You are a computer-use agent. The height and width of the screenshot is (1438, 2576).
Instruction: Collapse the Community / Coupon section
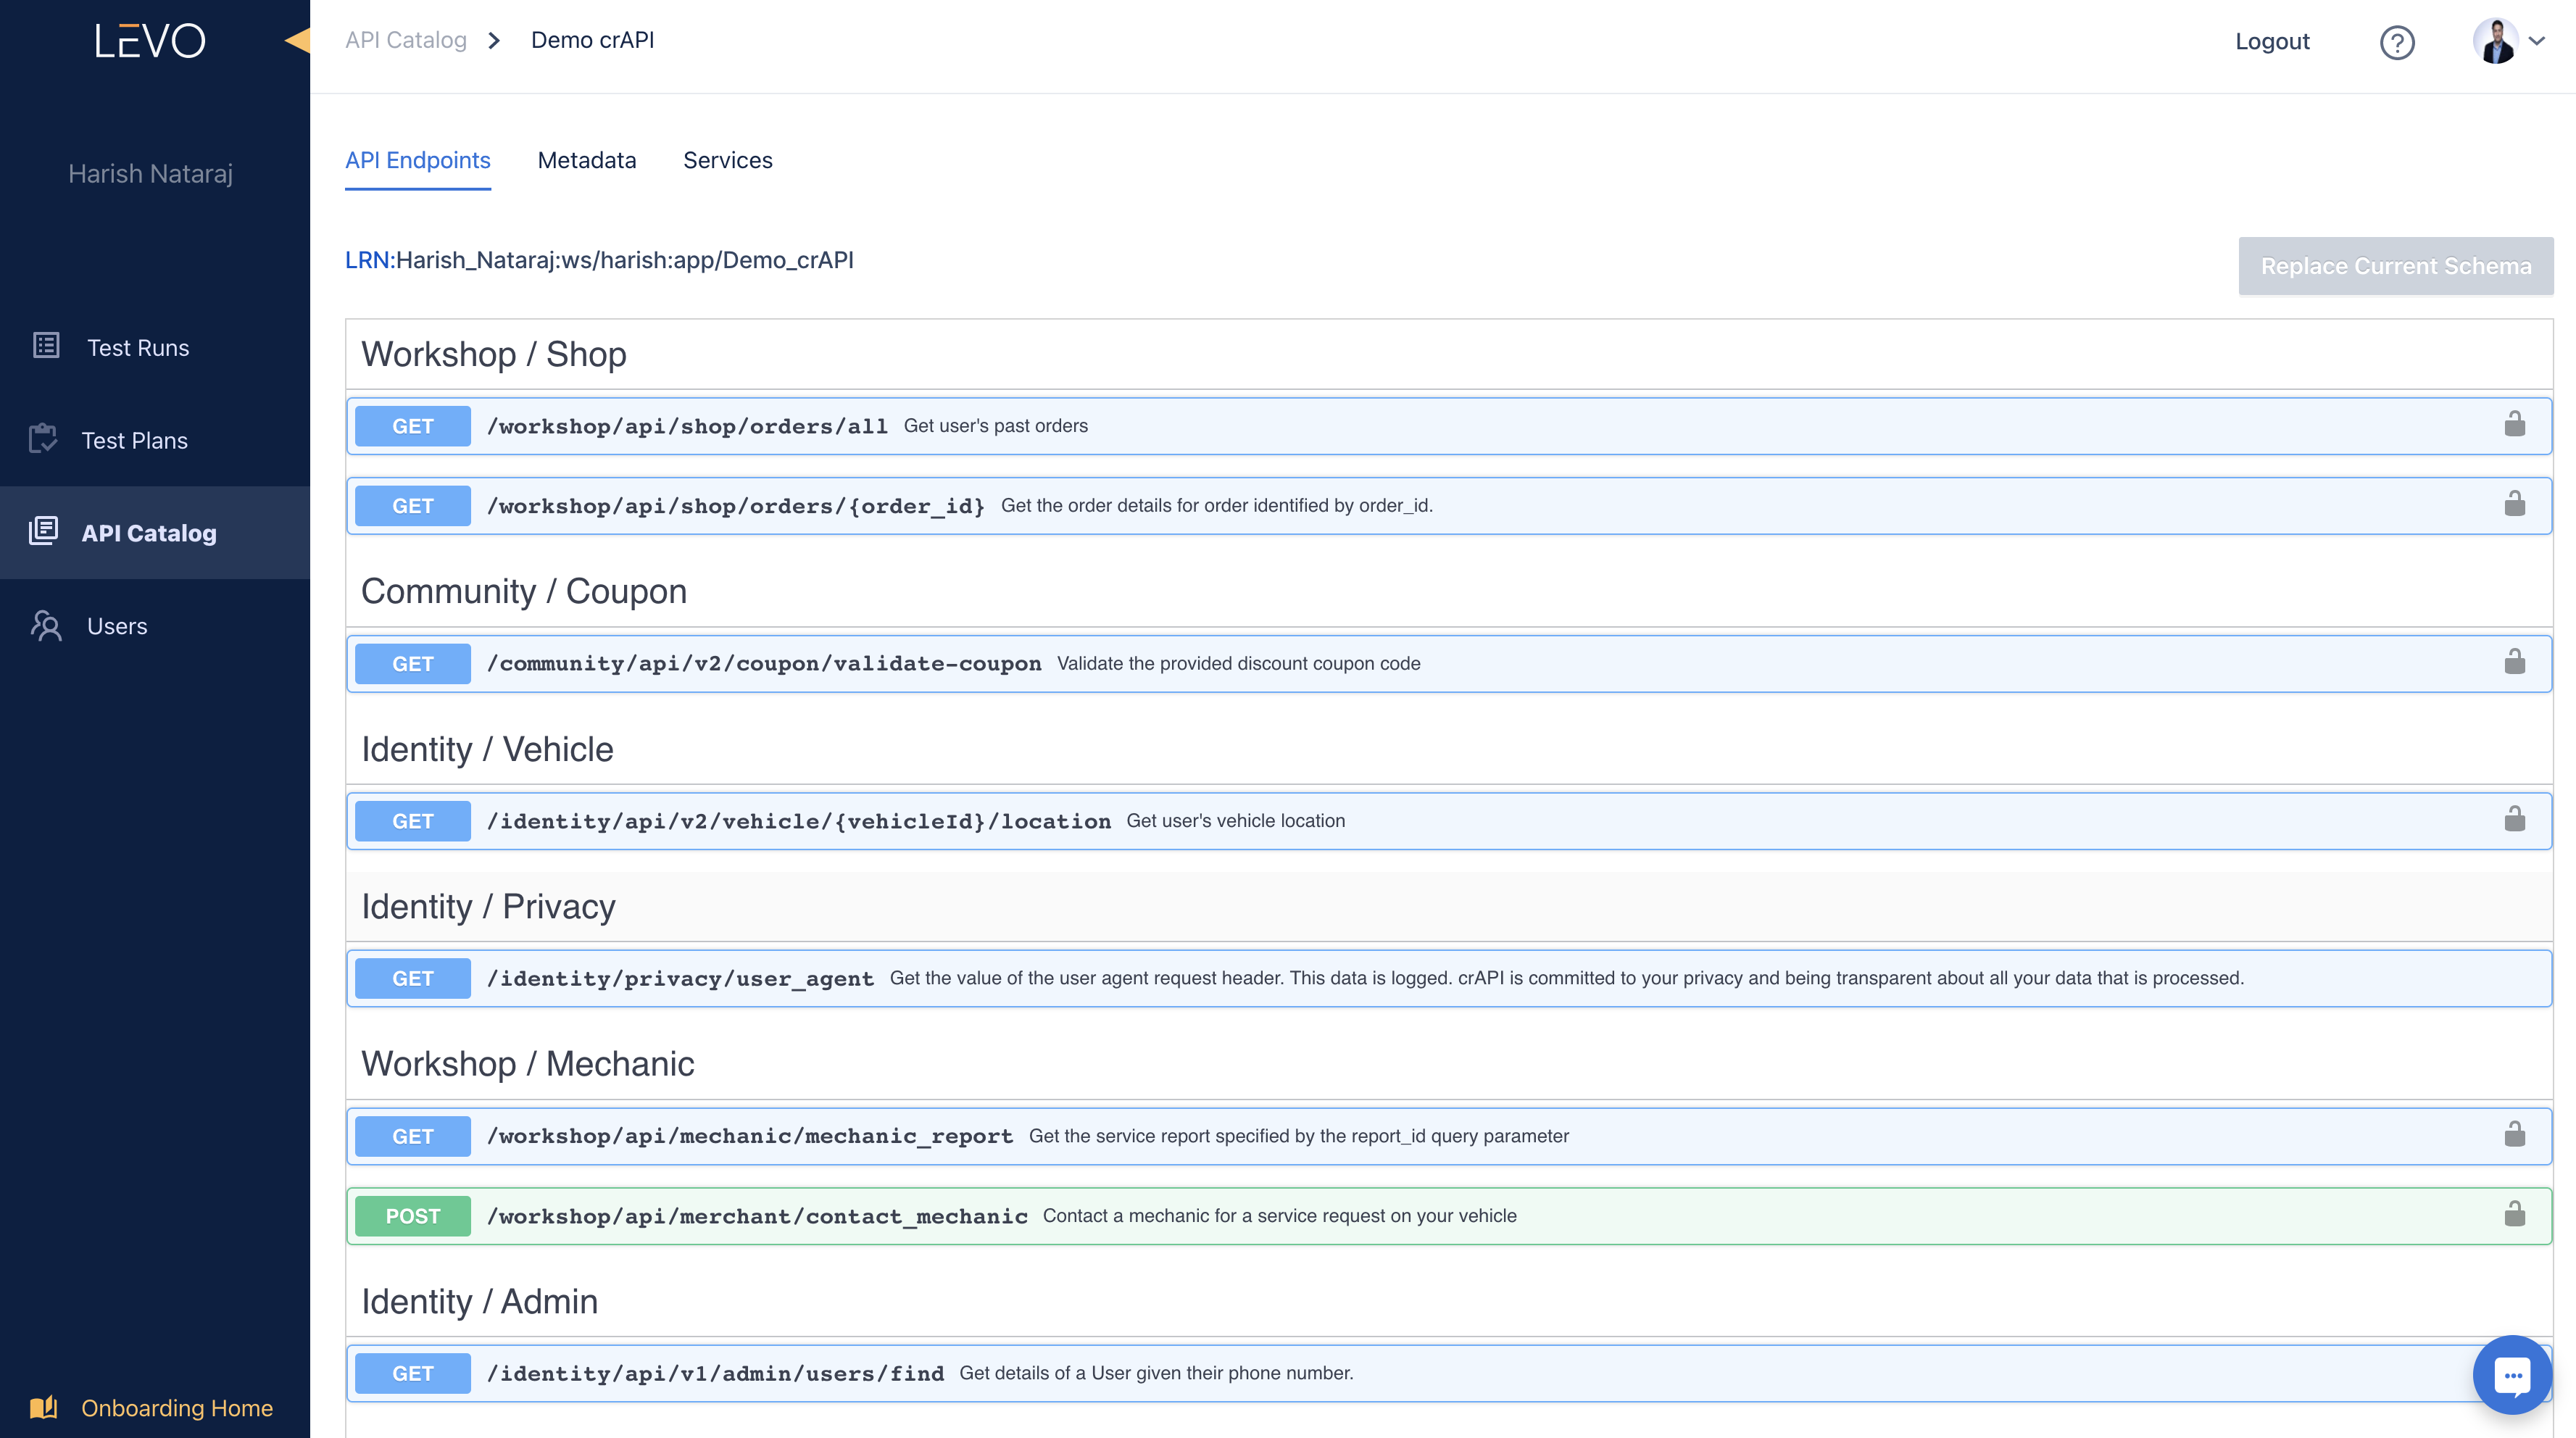[x=1449, y=592]
